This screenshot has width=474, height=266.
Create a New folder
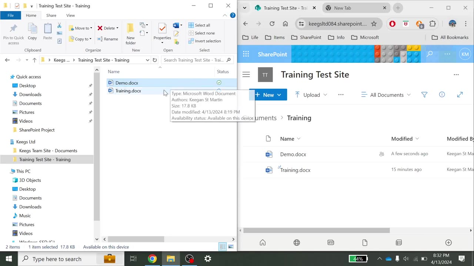click(x=130, y=34)
